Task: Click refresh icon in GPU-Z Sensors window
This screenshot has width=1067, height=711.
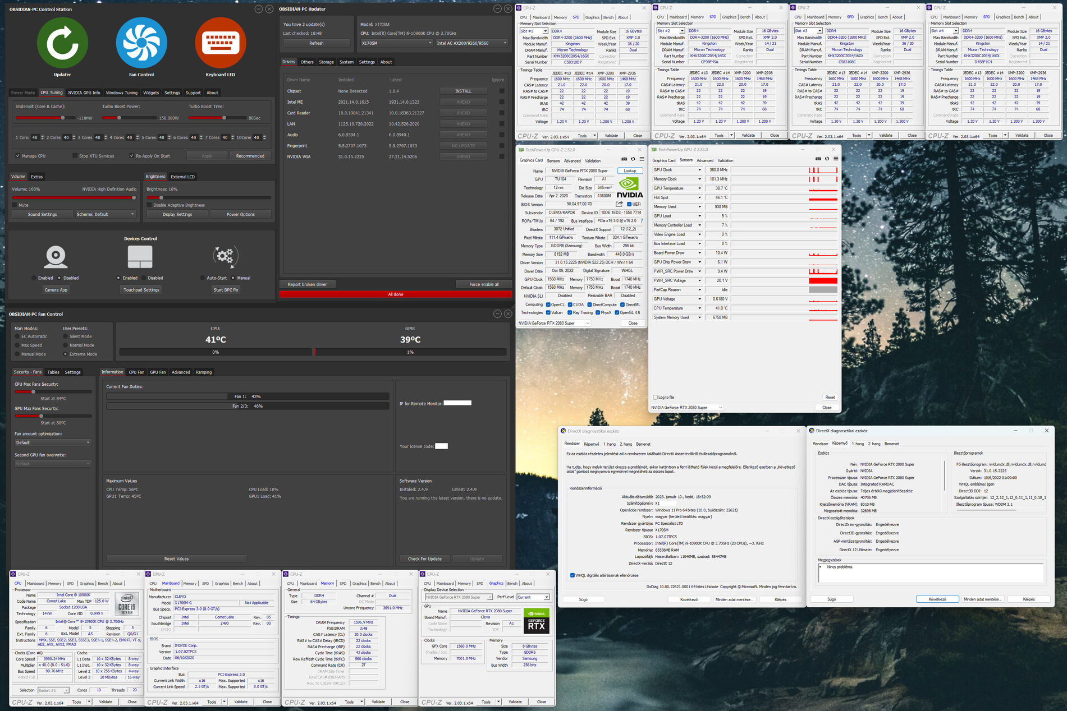Action: point(827,159)
